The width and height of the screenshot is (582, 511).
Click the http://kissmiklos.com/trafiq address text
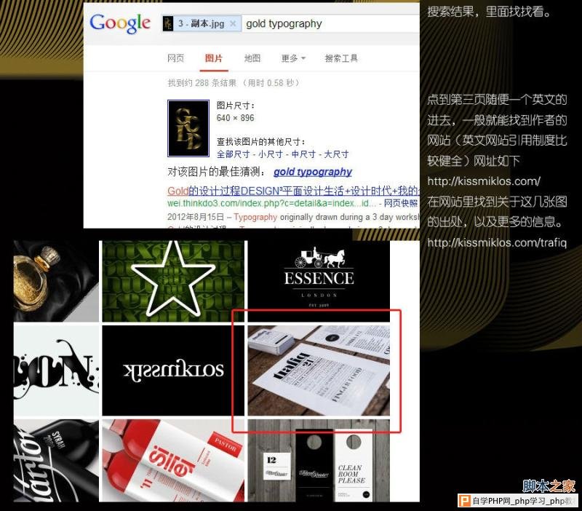pos(497,243)
